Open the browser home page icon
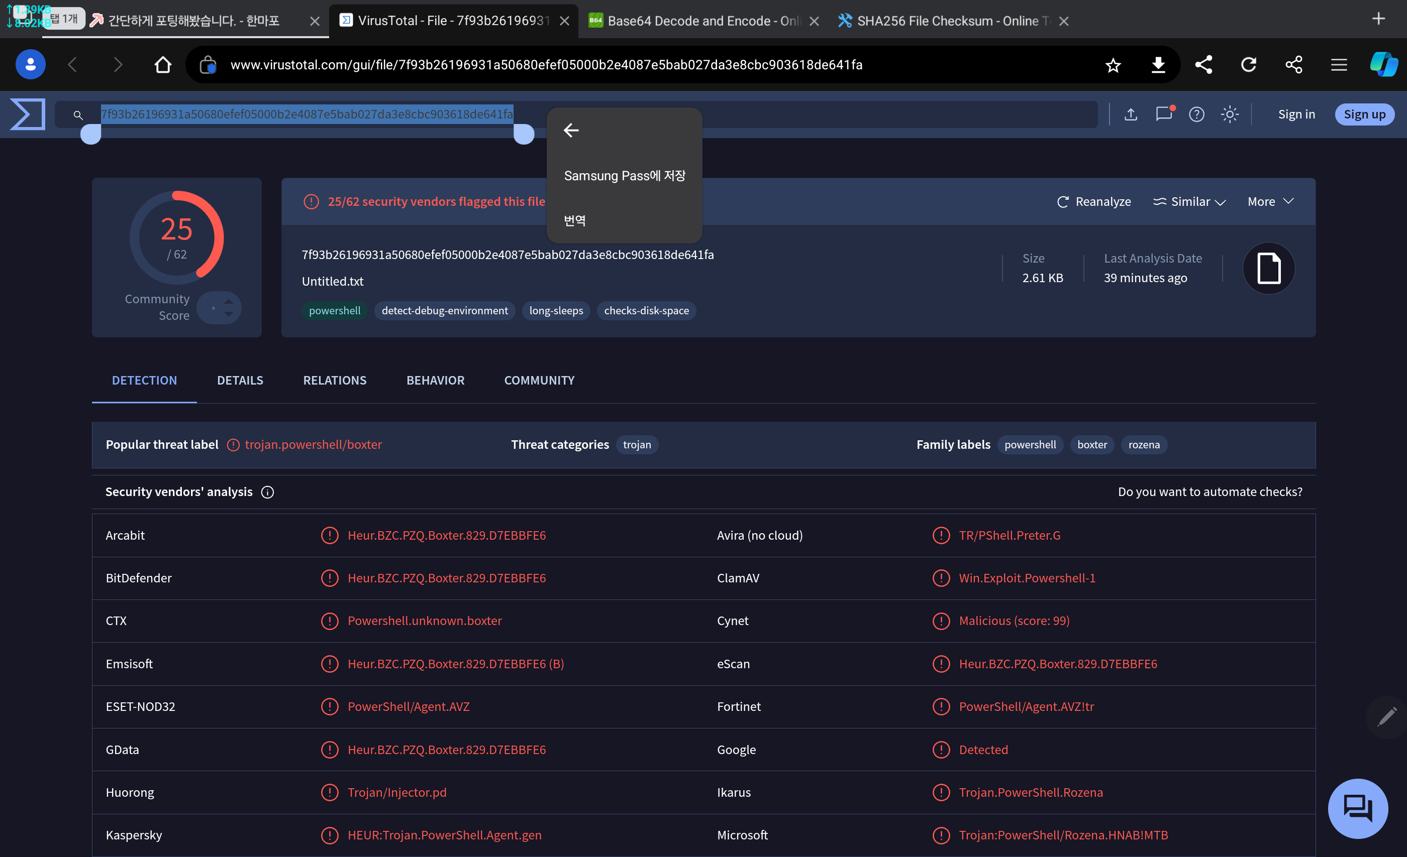Image resolution: width=1407 pixels, height=857 pixels. [163, 64]
